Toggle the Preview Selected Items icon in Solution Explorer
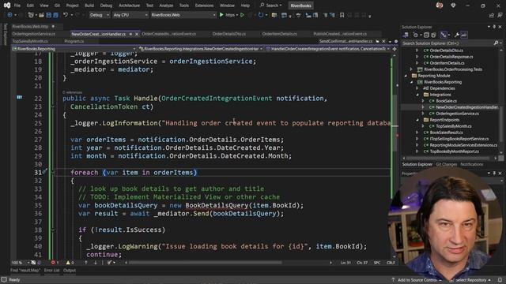Screen dimensions: 506x284 coord(464,35)
